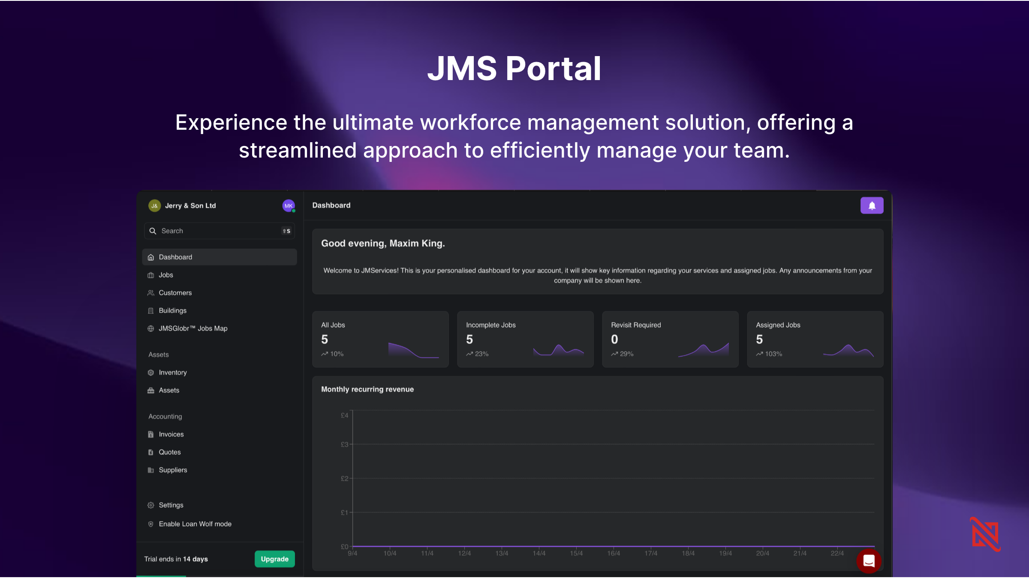Image resolution: width=1029 pixels, height=578 pixels.
Task: Open Customers from the sidebar icon
Action: [151, 293]
